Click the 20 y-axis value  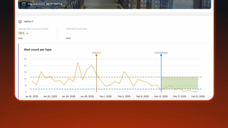pos(26,79)
